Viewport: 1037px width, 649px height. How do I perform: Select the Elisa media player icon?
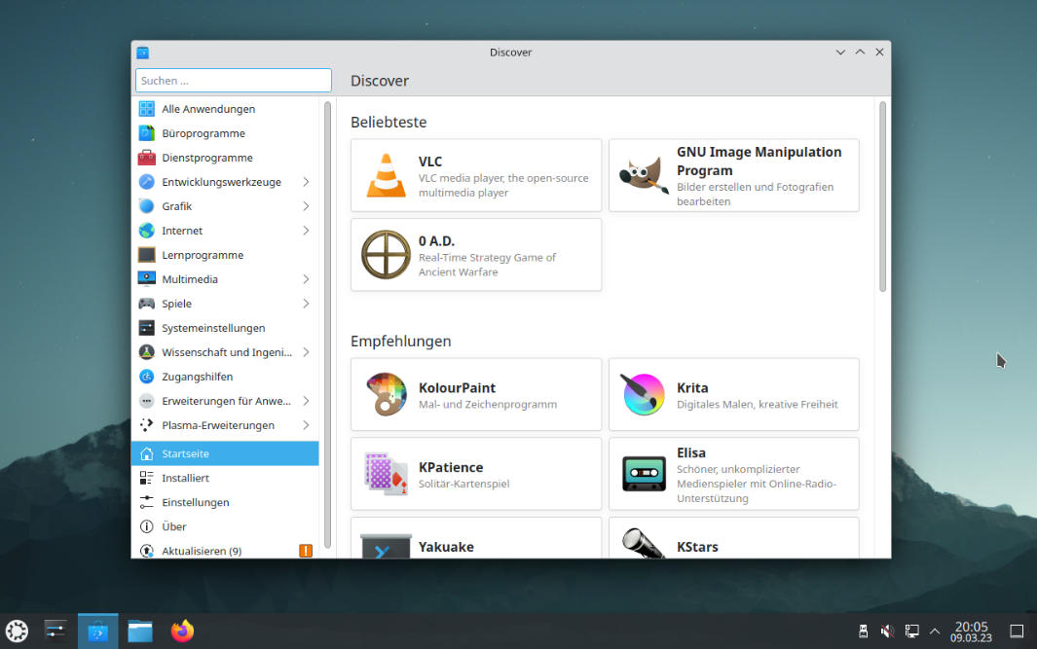point(643,474)
